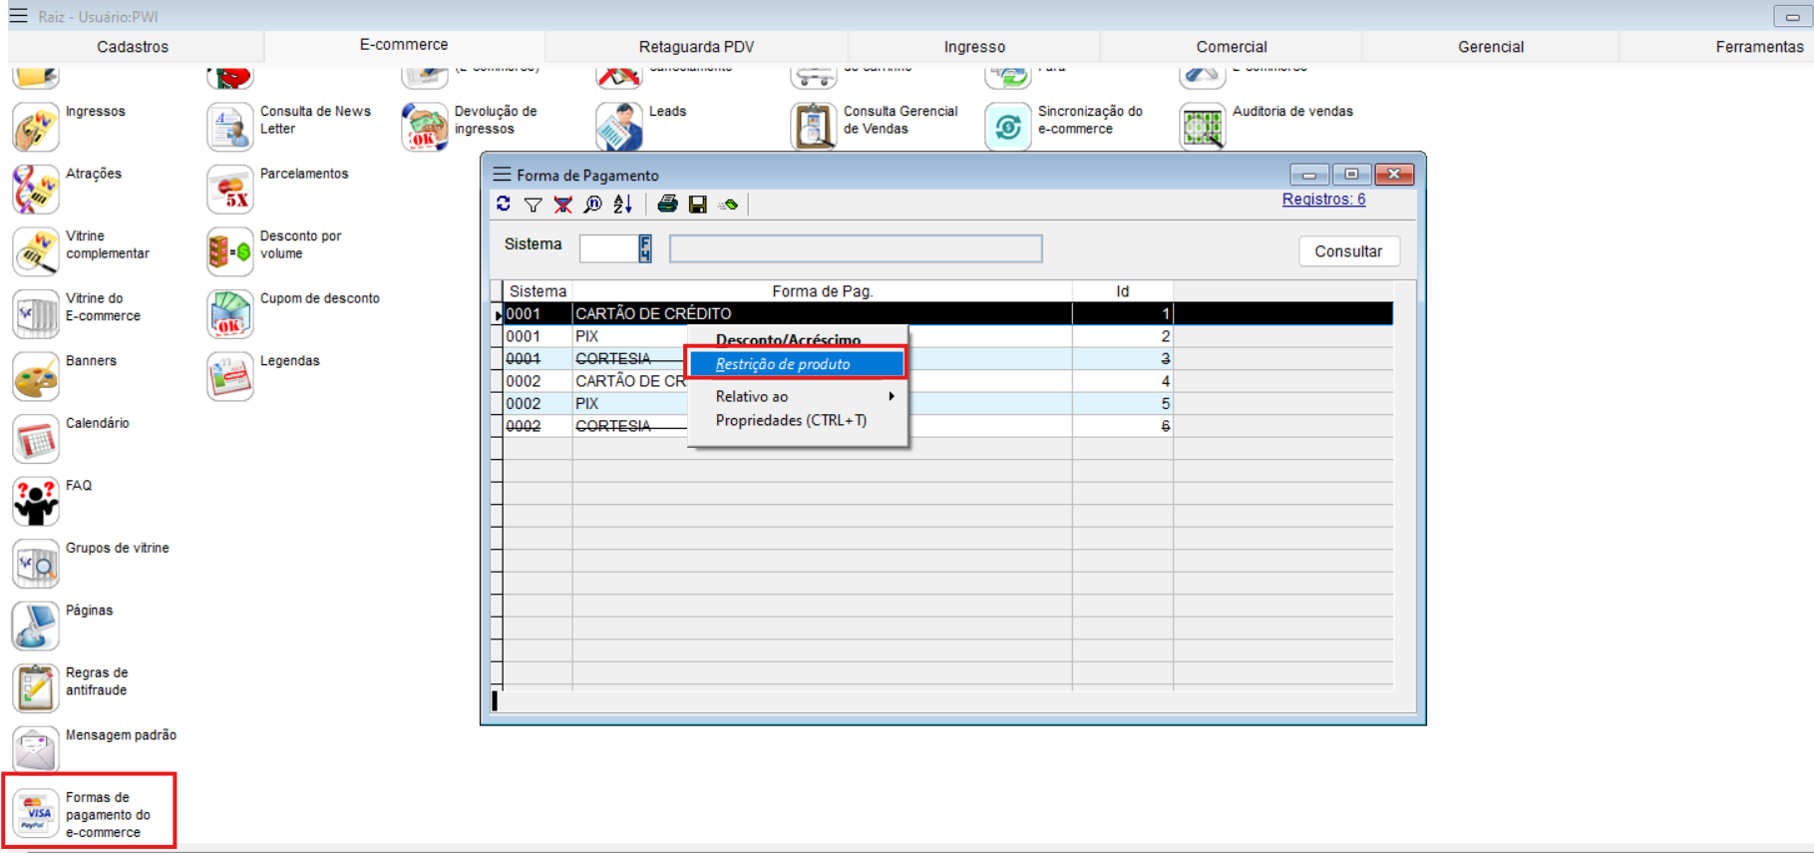Click the floppy disk save icon
This screenshot has height=853, width=1814.
point(698,205)
